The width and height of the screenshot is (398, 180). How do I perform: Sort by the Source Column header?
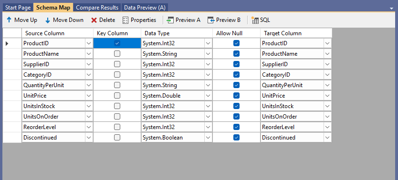click(x=57, y=33)
